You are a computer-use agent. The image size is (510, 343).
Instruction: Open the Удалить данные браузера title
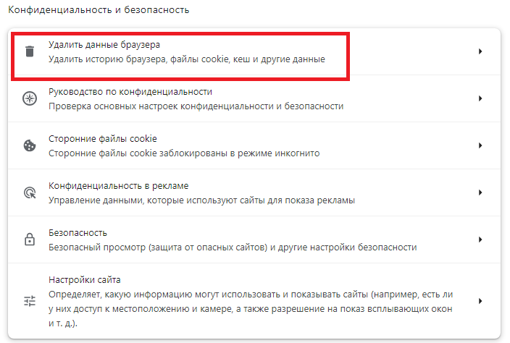(x=104, y=45)
